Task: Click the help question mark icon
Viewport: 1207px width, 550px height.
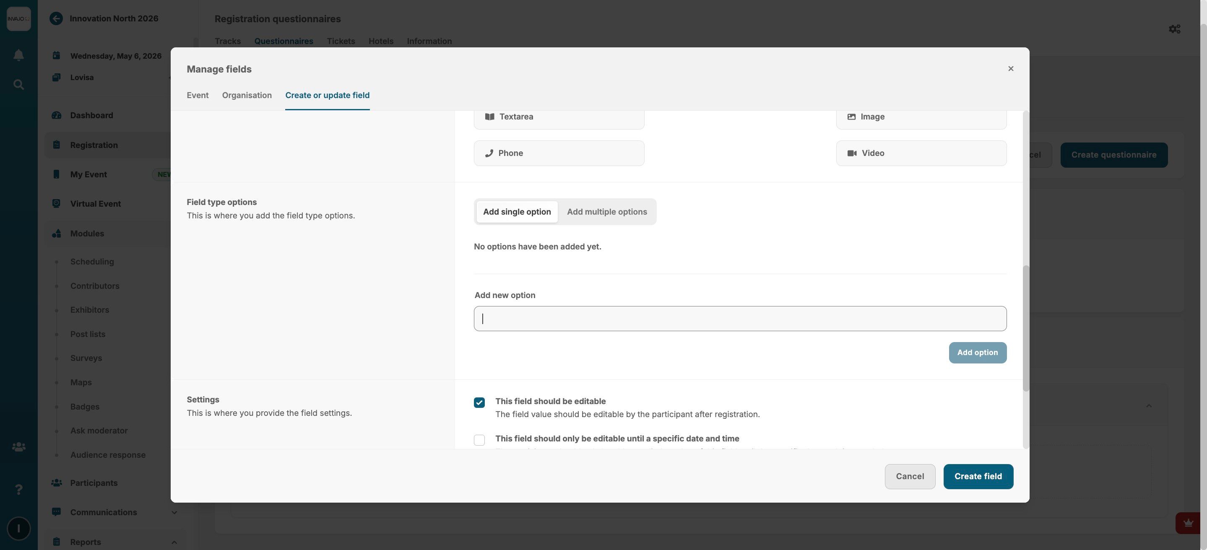Action: pyautogui.click(x=18, y=489)
